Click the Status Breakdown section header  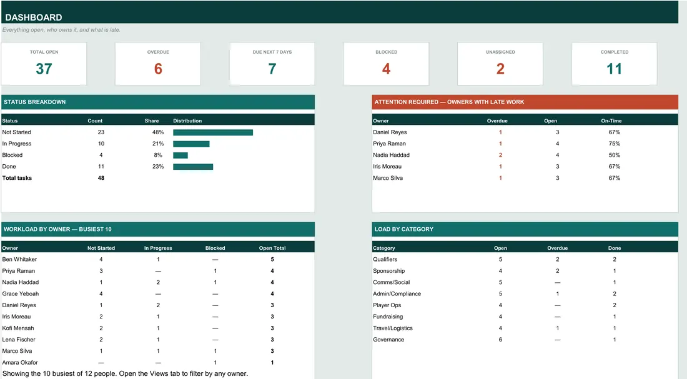158,102
